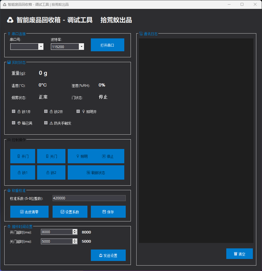The height and width of the screenshot is (271, 262).
Task: Click the warning triangle beside 防夹手触发
Action: click(x=51, y=123)
